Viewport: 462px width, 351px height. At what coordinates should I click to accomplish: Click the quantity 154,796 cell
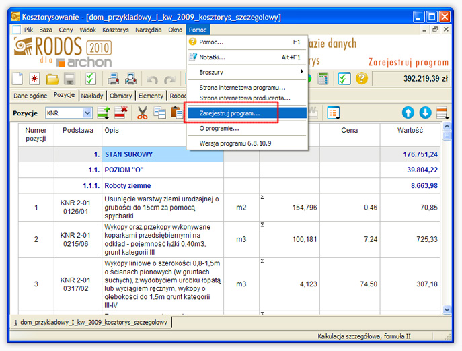pyautogui.click(x=289, y=208)
